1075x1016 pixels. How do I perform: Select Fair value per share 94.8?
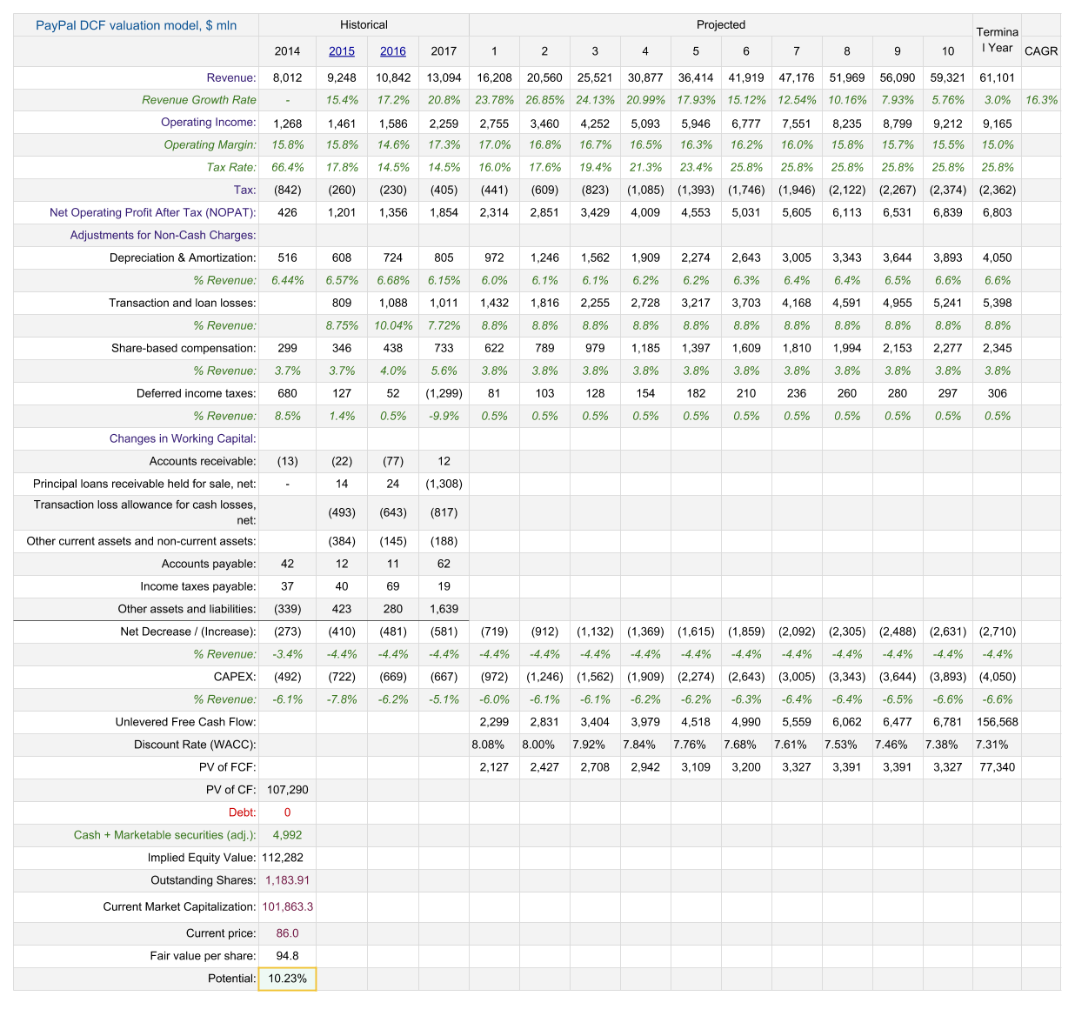pyautogui.click(x=287, y=956)
